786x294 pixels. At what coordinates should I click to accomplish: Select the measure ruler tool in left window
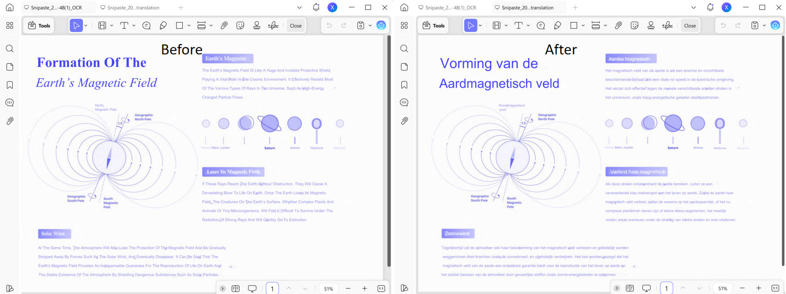point(201,26)
